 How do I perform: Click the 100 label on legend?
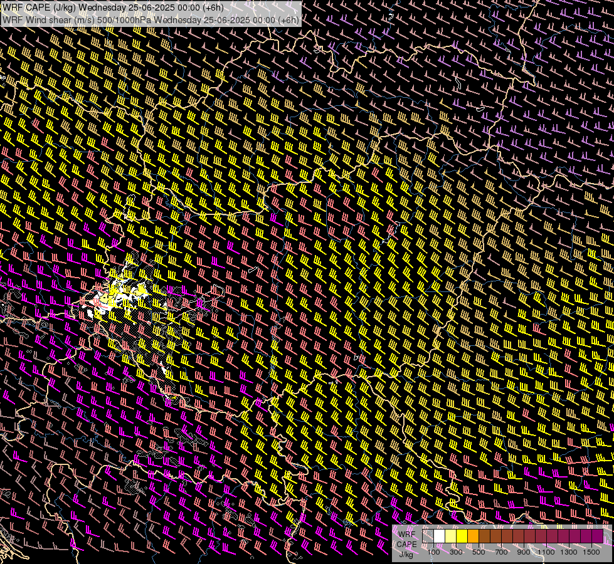click(x=433, y=552)
